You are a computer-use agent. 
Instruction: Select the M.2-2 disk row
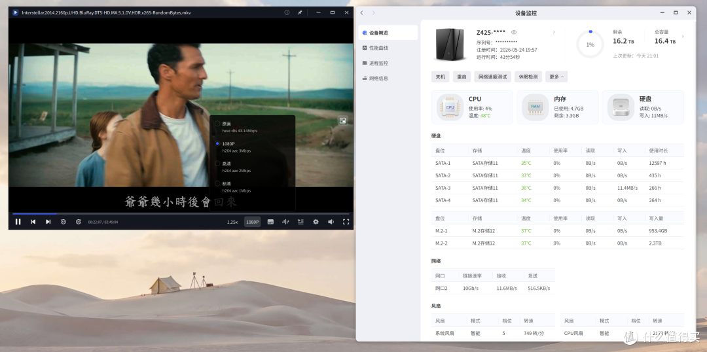click(x=557, y=243)
